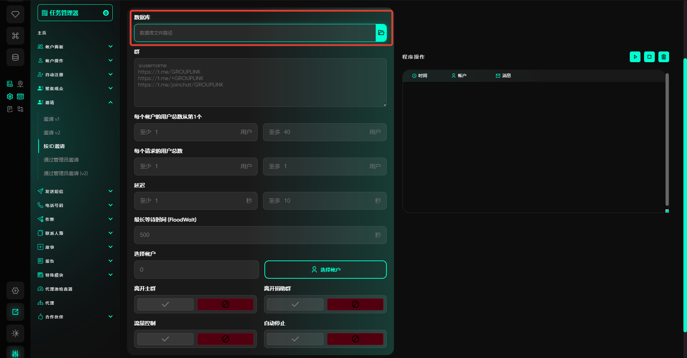Viewport: 687px width, 358px height.
Task: Click the folder browse icon for database path
Action: (x=381, y=33)
